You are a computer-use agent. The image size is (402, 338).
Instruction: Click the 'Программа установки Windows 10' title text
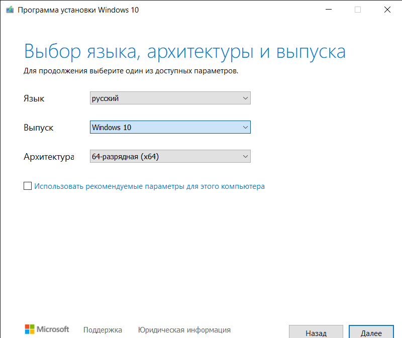78,10
